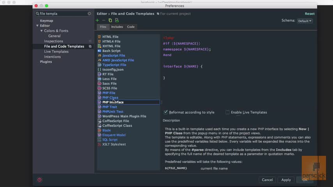The width and height of the screenshot is (333, 187).
Task: Click the XHTML File template icon
Action: click(99, 46)
